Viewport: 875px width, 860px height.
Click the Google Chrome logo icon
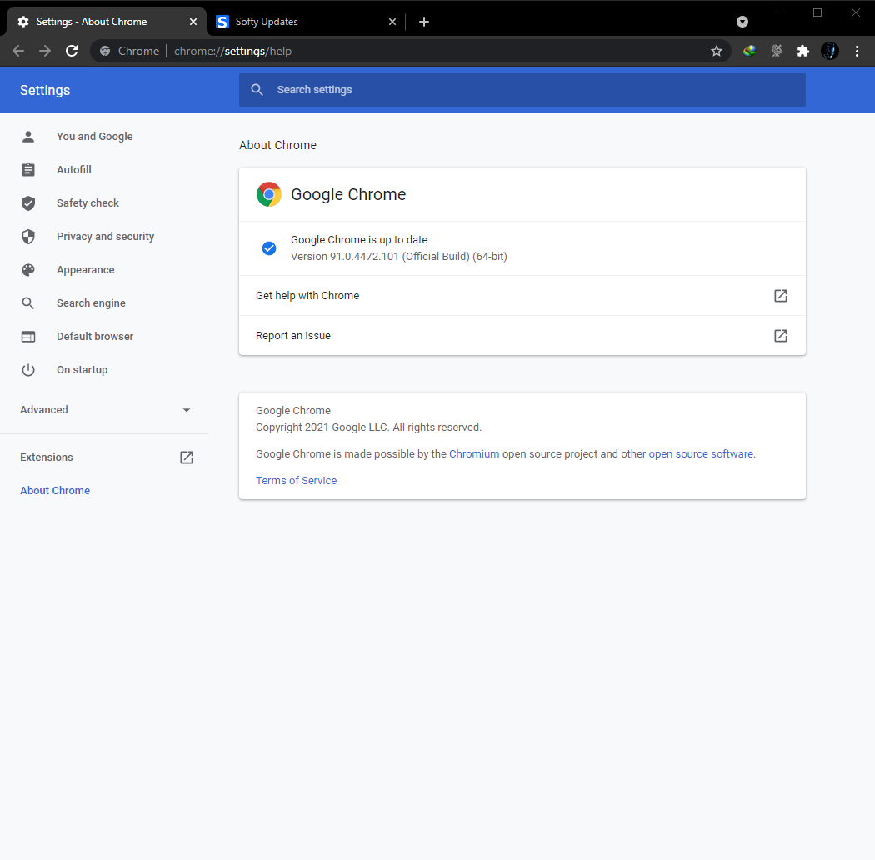tap(269, 194)
